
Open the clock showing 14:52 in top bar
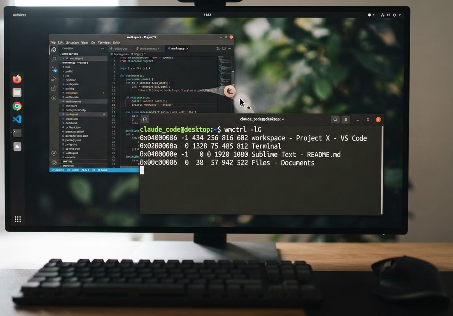coord(208,15)
